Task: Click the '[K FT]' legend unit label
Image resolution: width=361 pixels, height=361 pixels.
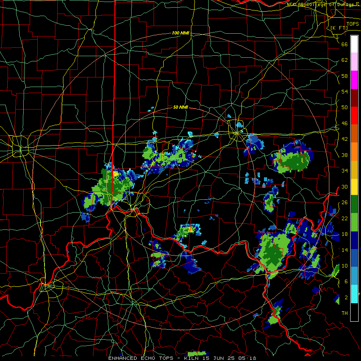Action: pyautogui.click(x=339, y=28)
